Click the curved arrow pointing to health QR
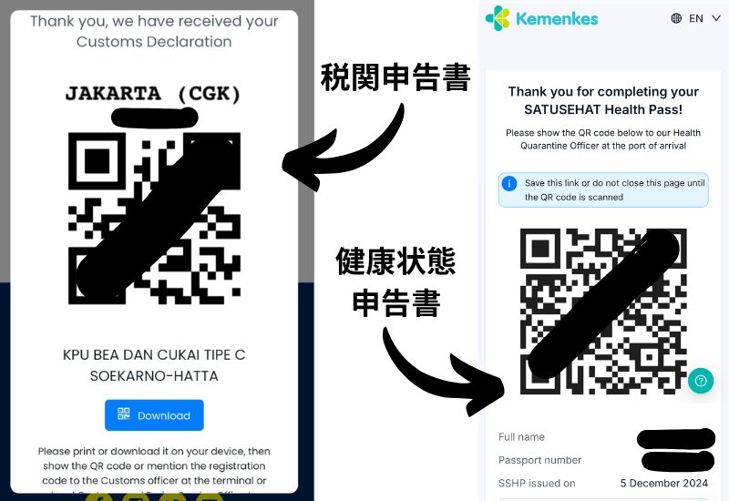Screen dimensions: 729x501 coord(442,372)
